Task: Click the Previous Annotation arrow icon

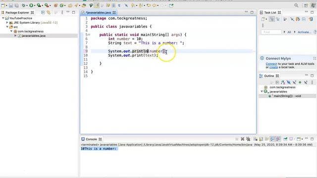Action: (140, 5)
